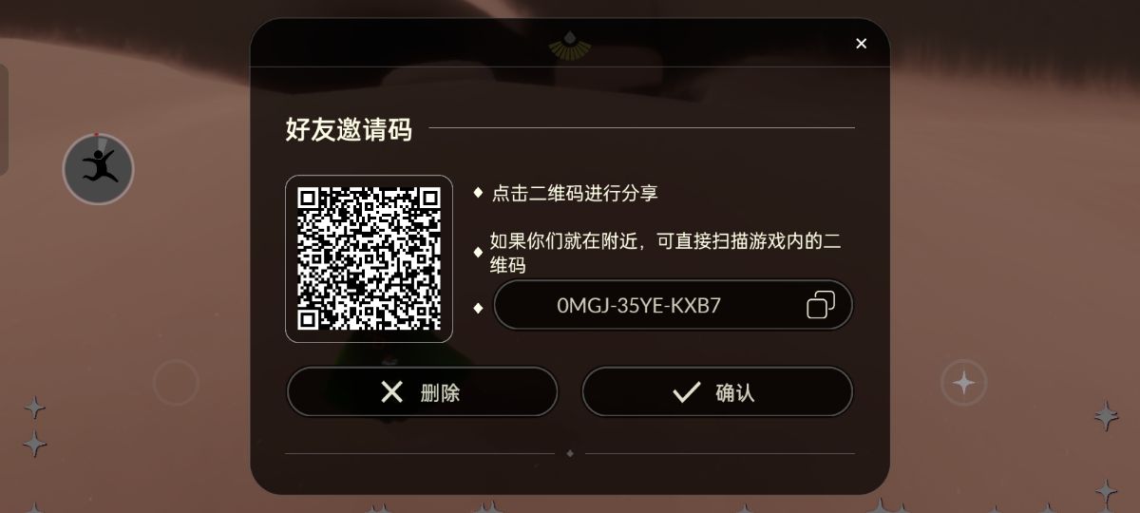Close the friend invite dialog with X
The image size is (1140, 513).
[861, 44]
